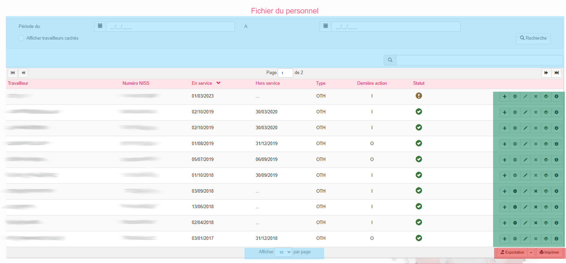Screen dimensions: 566x264
Task: Click the hide worker eye icon in the 02/04/2018 row
Action: tap(546, 223)
